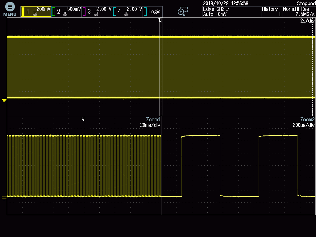Open the 2s/div timebase setting
The image size is (316, 237).
click(307, 21)
